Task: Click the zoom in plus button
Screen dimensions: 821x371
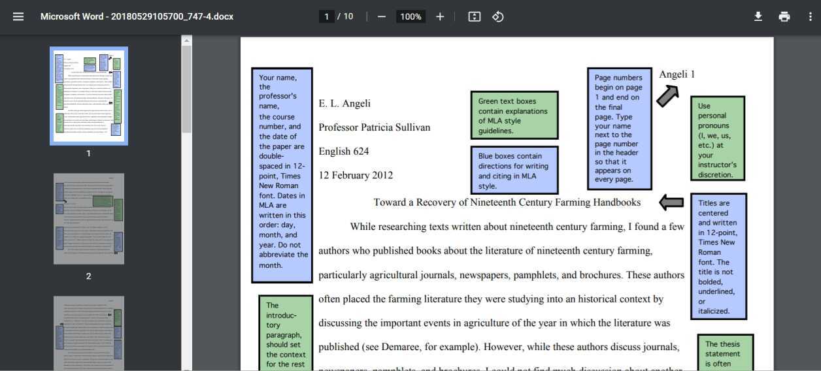Action: point(440,16)
